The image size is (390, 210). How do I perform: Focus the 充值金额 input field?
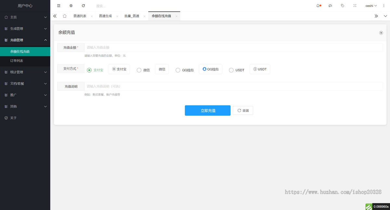(233, 48)
